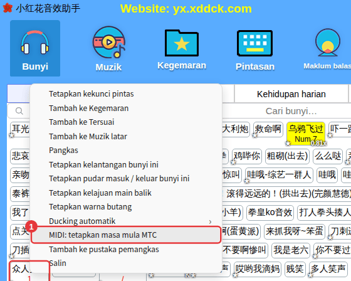Play the 救命啊 sound button
351x281 pixels.
click(x=268, y=129)
